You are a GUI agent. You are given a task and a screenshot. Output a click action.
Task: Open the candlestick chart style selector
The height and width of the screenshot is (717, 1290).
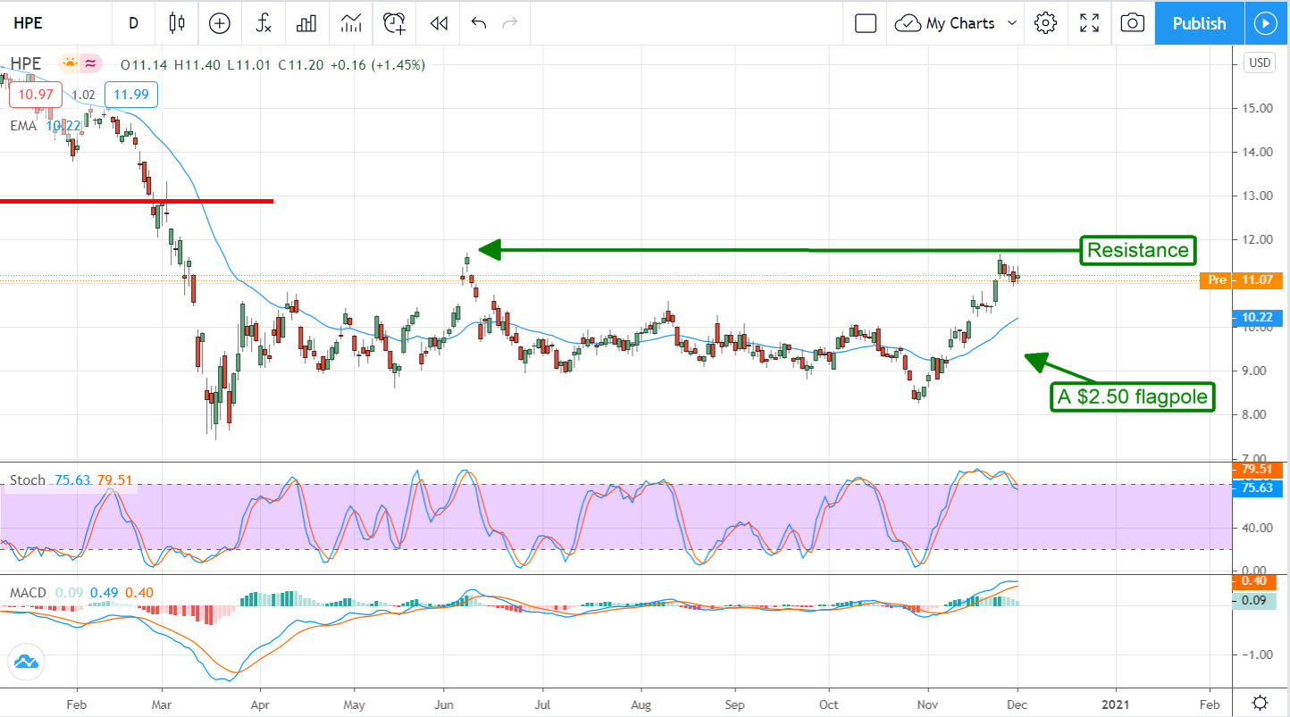point(177,23)
